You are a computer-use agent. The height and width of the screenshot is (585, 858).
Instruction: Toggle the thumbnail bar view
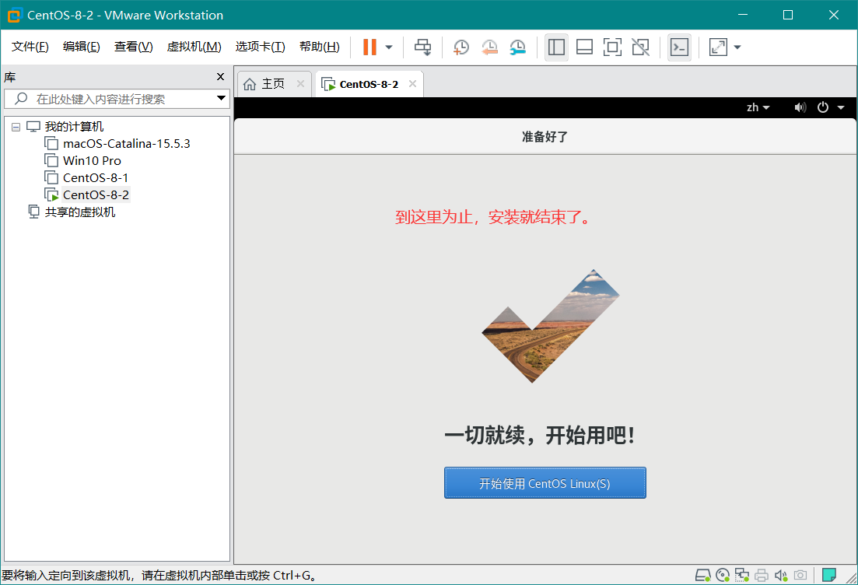pyautogui.click(x=584, y=47)
